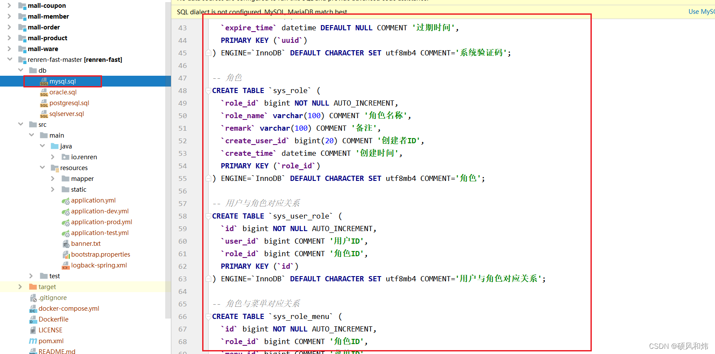Expand the static folder

click(x=52, y=190)
